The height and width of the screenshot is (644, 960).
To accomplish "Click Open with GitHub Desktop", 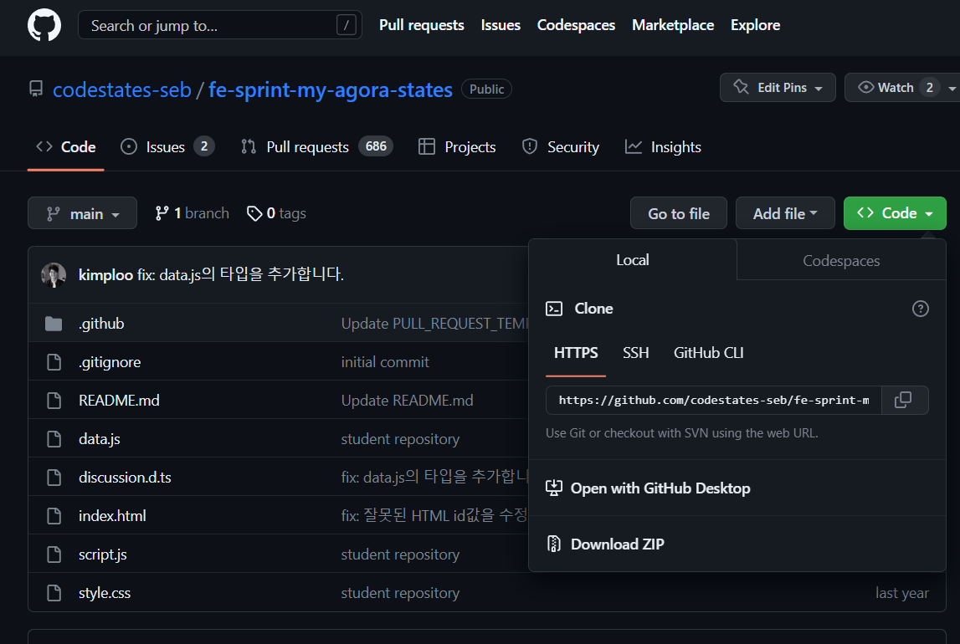I will 660,488.
